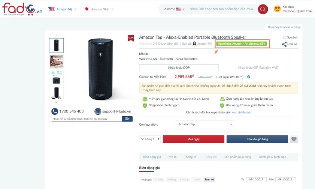Click the share icon next to Chia sẻ
The image size is (315, 189).
(x=284, y=44)
